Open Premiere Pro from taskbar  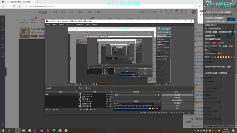tap(36, 130)
